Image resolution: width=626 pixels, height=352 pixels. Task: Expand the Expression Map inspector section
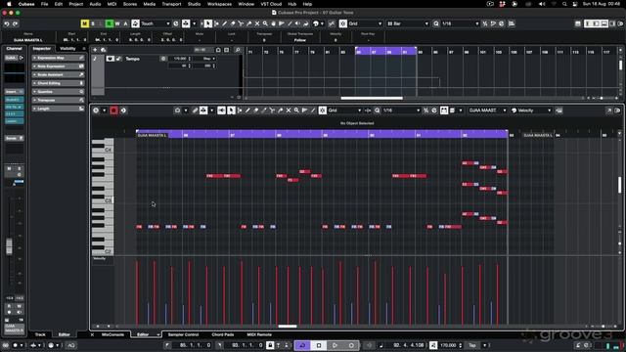click(59, 58)
